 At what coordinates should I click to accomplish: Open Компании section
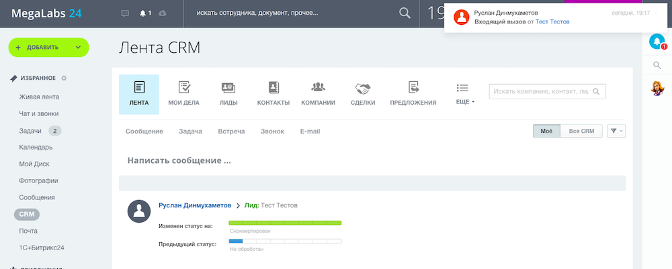pos(318,94)
